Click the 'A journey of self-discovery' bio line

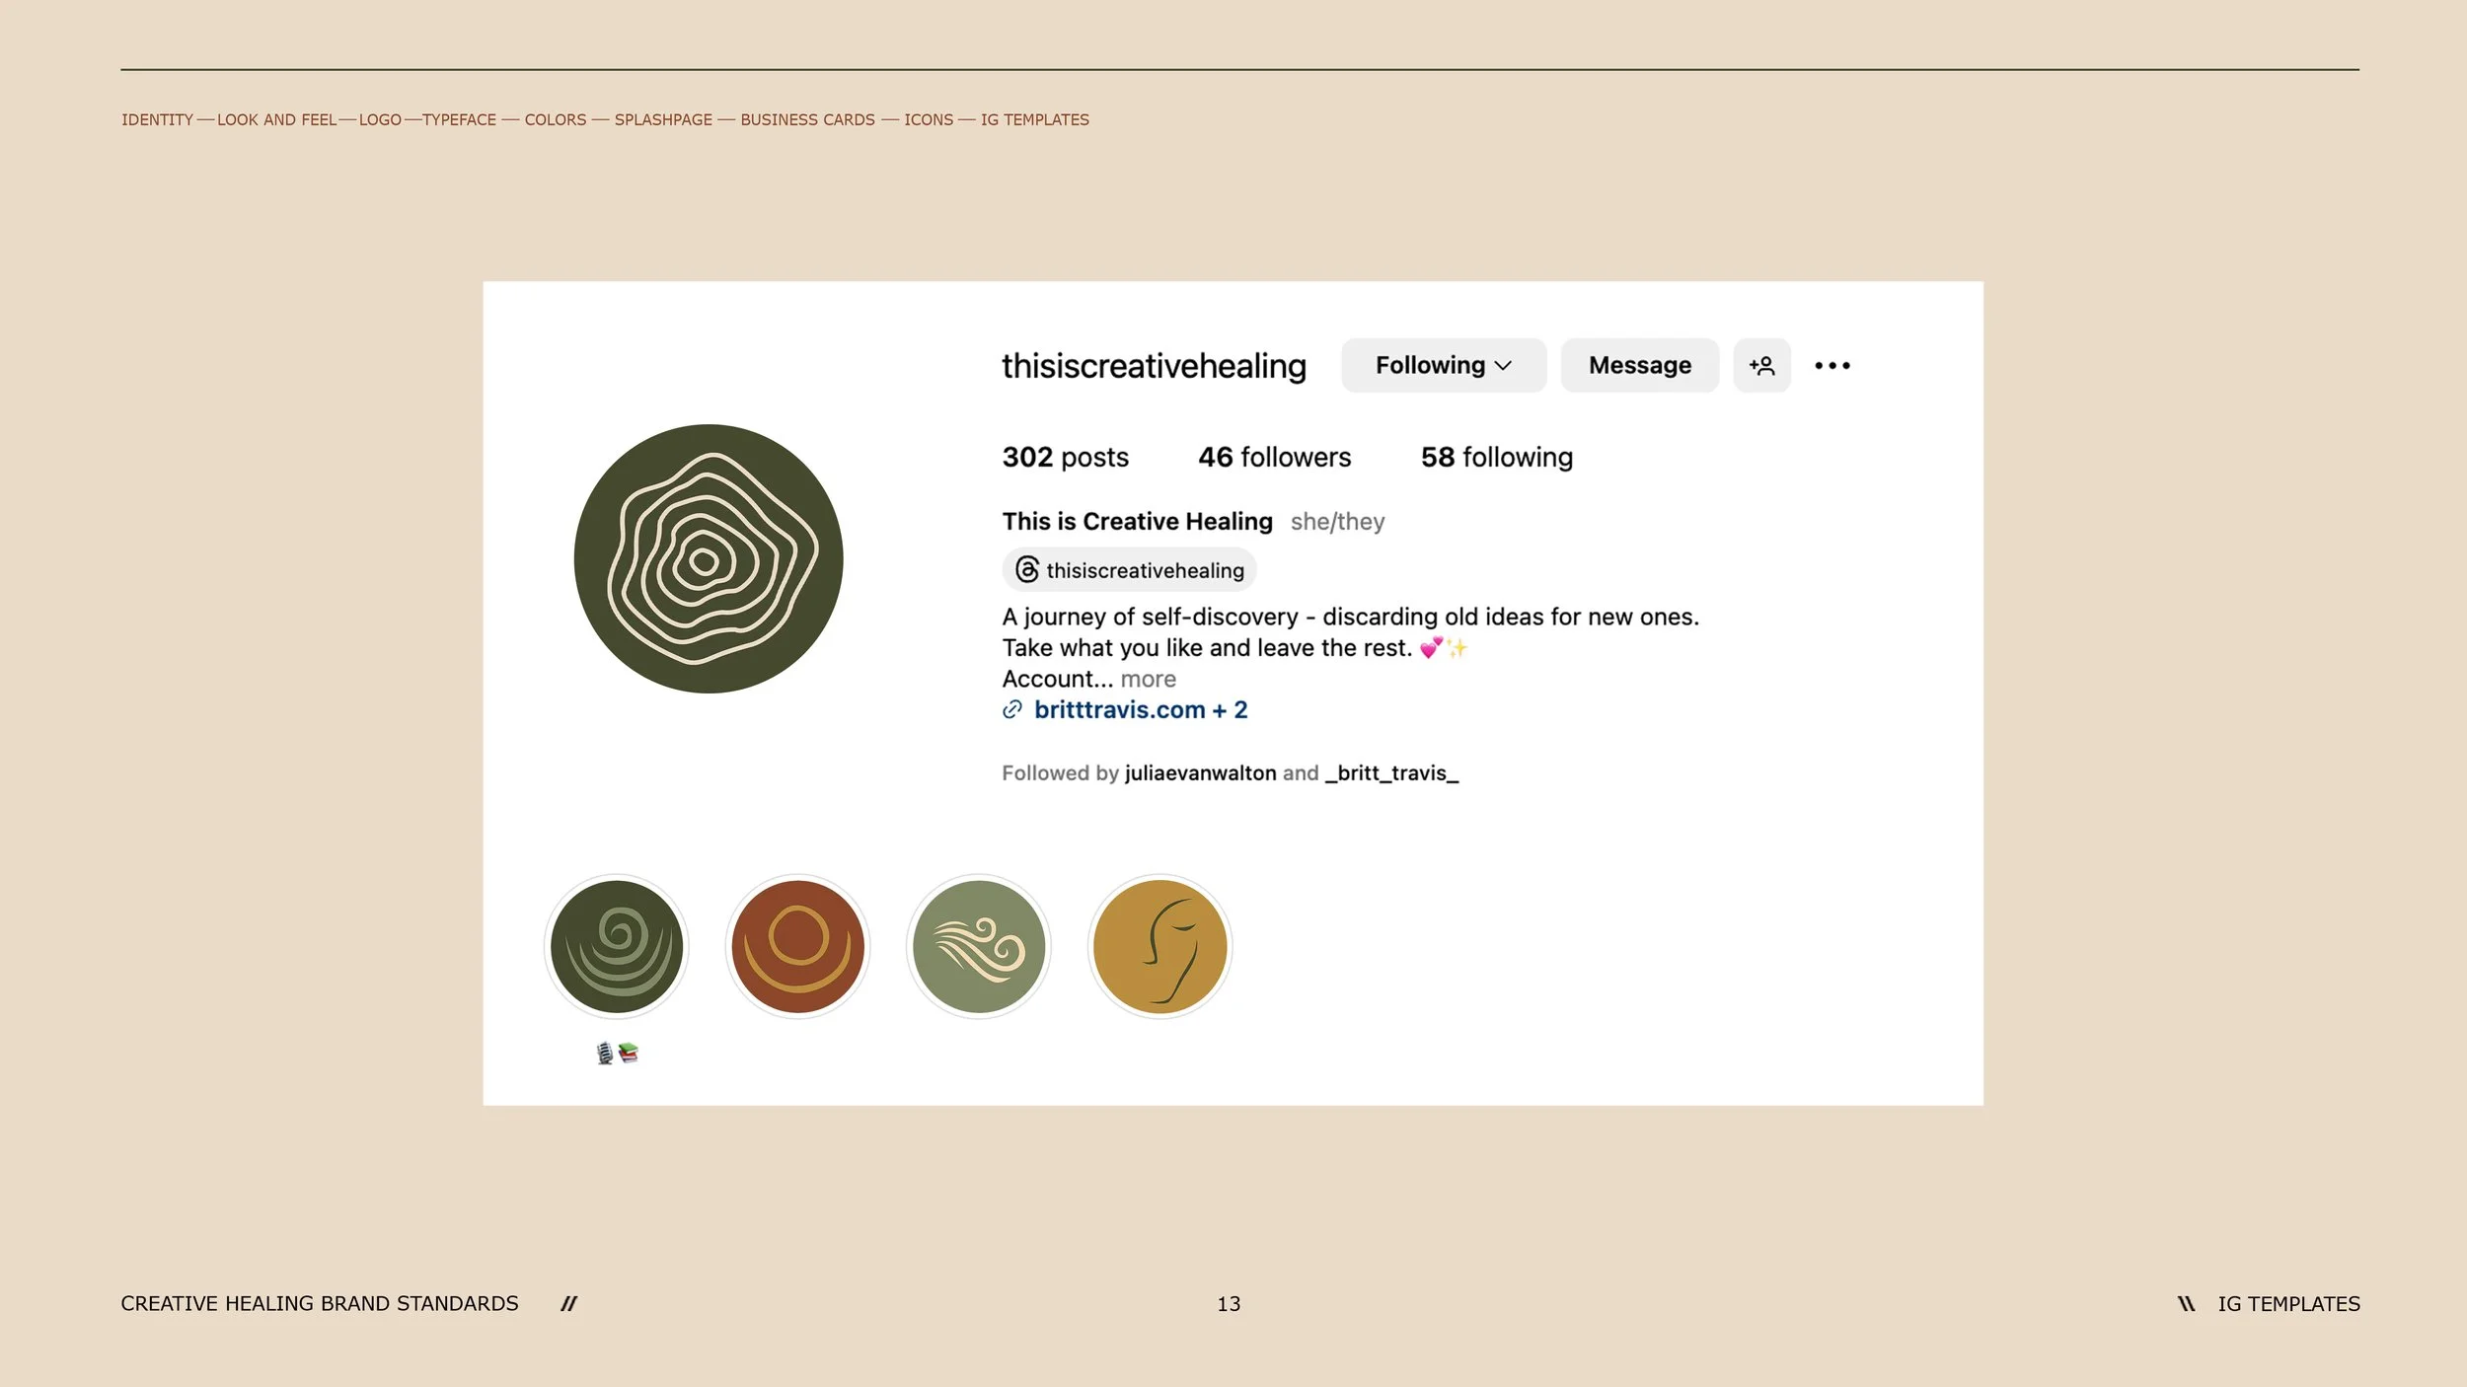tap(1350, 617)
